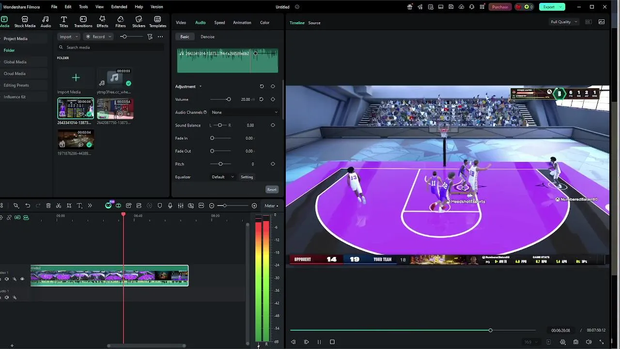
Task: Mute the Video 1 track speaker
Action: [x=6, y=279]
